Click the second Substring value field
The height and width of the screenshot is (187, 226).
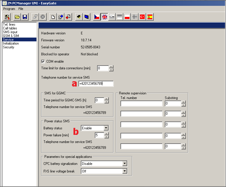pyautogui.click(x=173, y=114)
